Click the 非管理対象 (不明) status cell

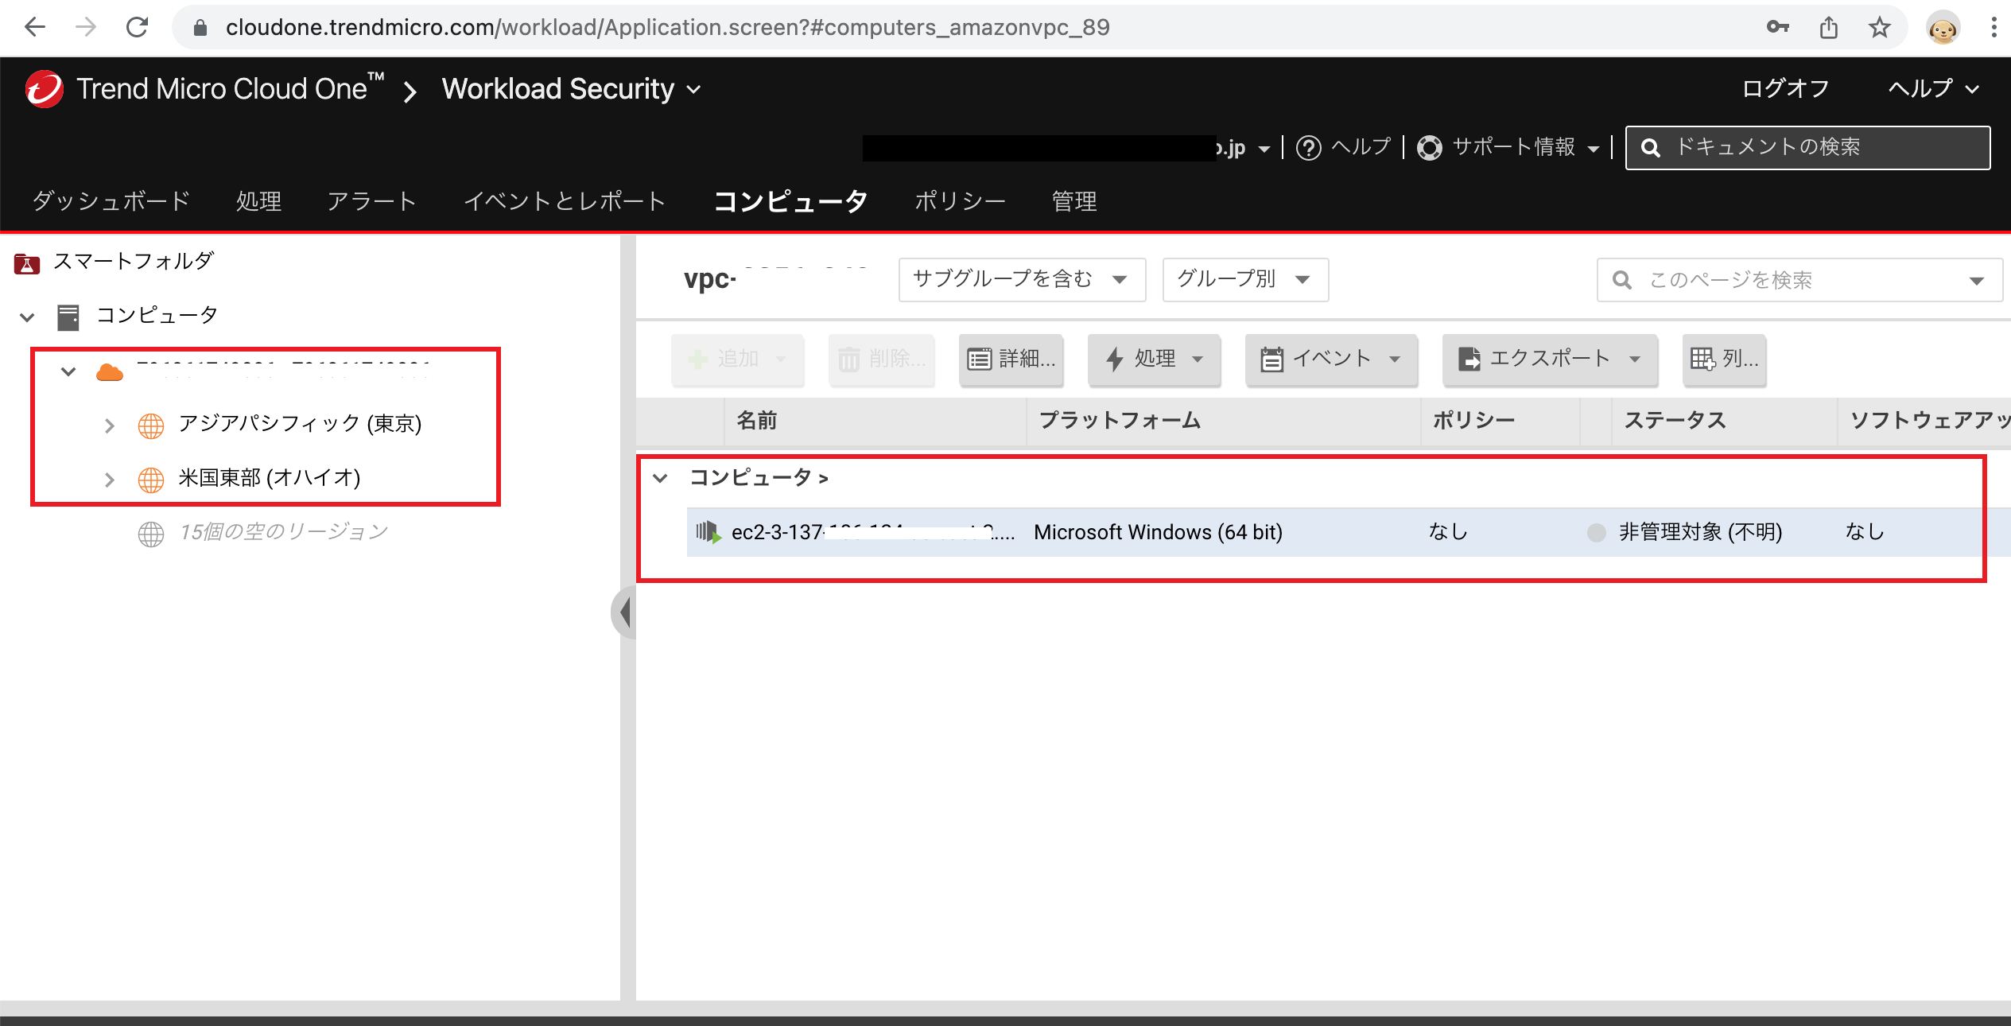[1700, 532]
